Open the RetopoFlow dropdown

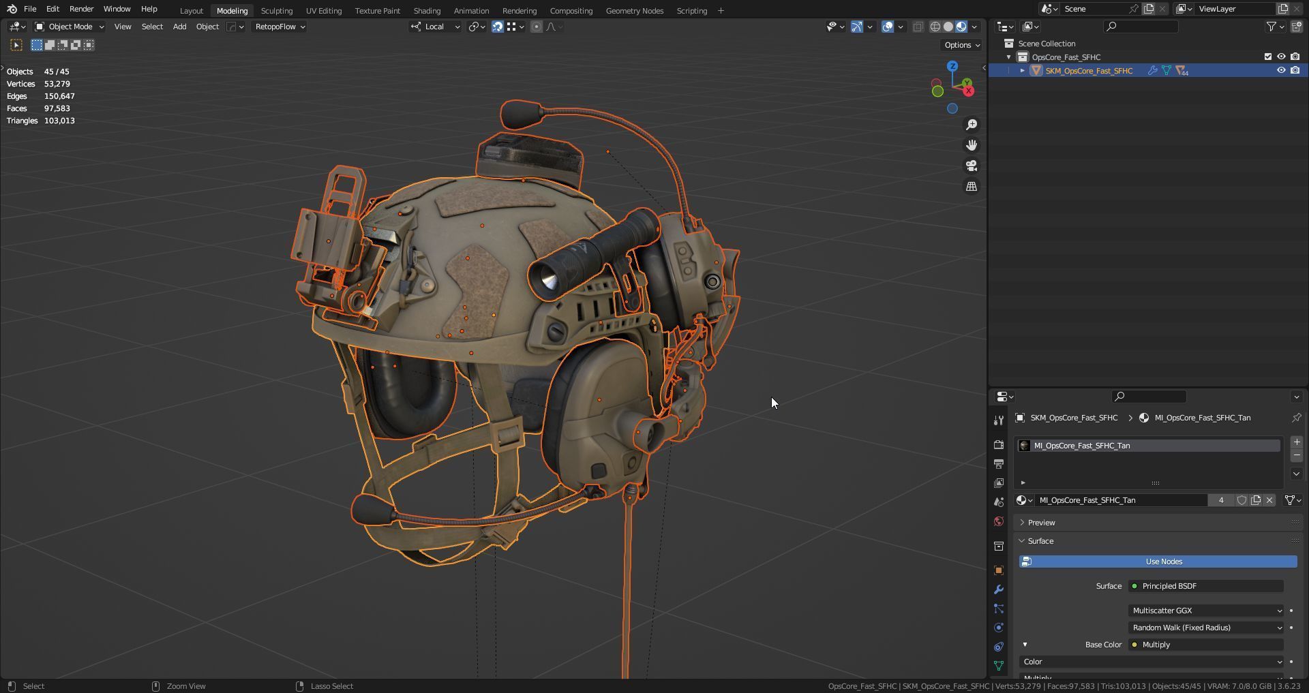pyautogui.click(x=280, y=27)
